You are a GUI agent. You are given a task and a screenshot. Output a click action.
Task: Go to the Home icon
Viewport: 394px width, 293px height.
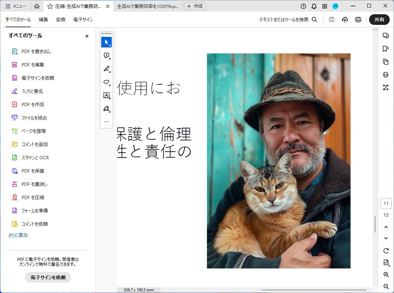37,6
